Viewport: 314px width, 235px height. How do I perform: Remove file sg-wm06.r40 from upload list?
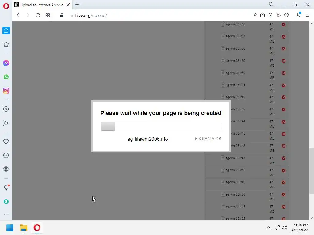pyautogui.click(x=284, y=73)
